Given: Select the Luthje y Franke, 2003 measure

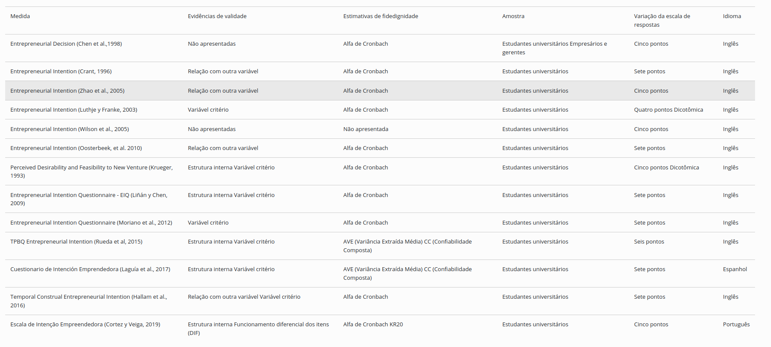Looking at the screenshot, I should point(74,110).
